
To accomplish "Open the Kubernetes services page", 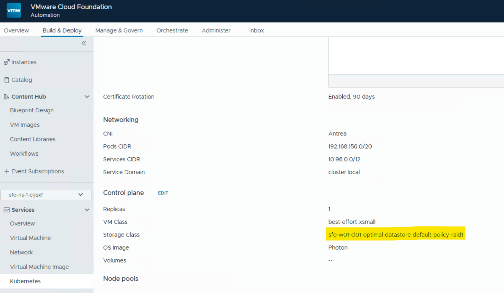I will (25, 281).
